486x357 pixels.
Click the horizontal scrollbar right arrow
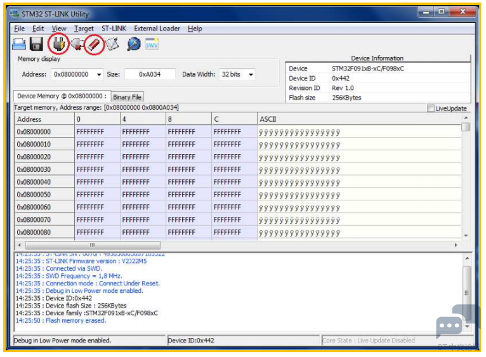tap(456, 245)
